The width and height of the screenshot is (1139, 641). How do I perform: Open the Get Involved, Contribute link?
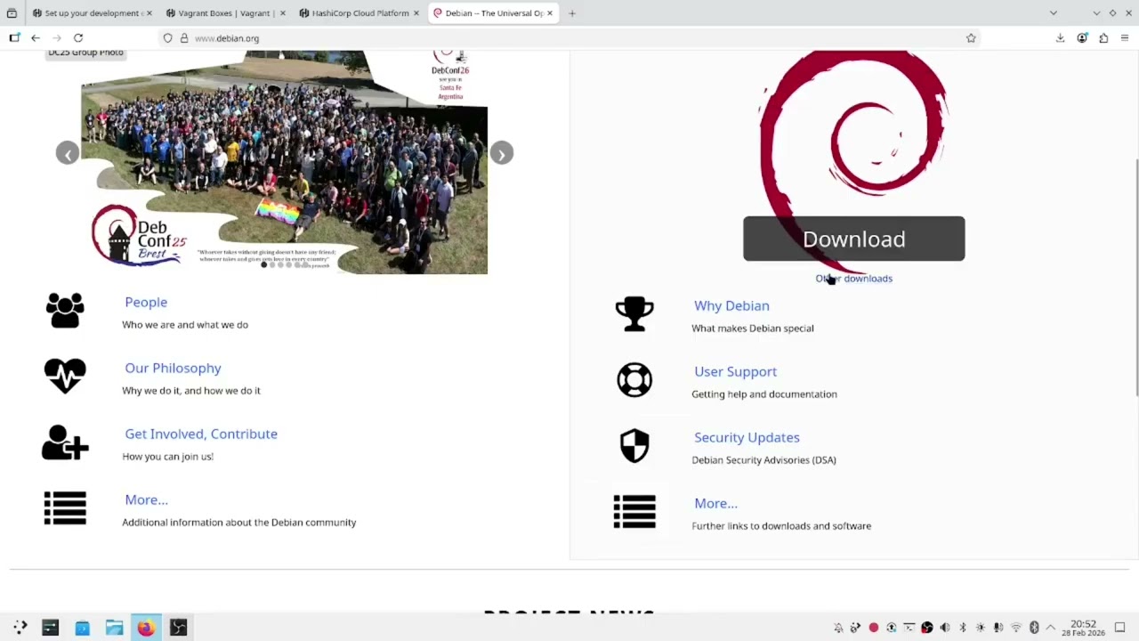pos(201,434)
